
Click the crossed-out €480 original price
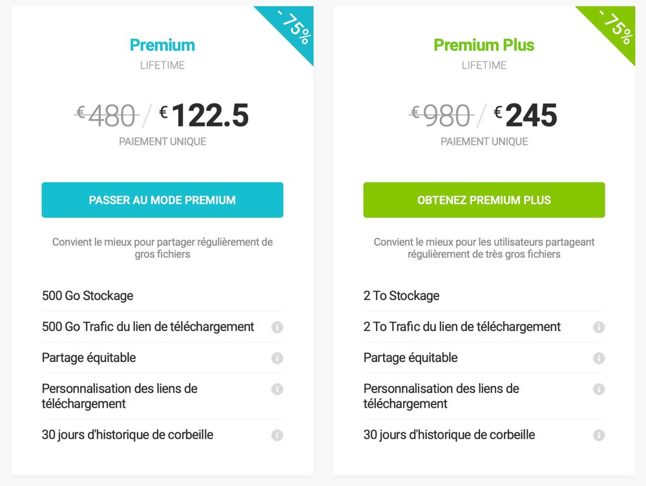(107, 116)
